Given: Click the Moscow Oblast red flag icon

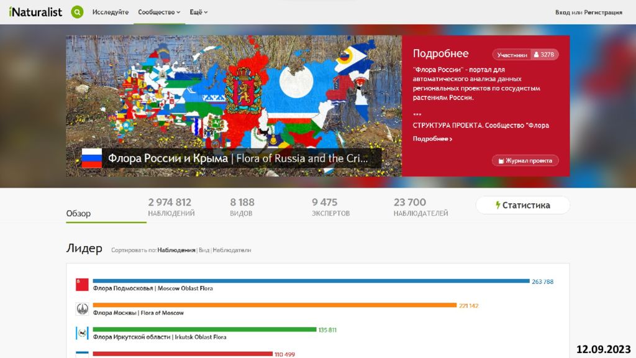Looking at the screenshot, I should click(82, 285).
